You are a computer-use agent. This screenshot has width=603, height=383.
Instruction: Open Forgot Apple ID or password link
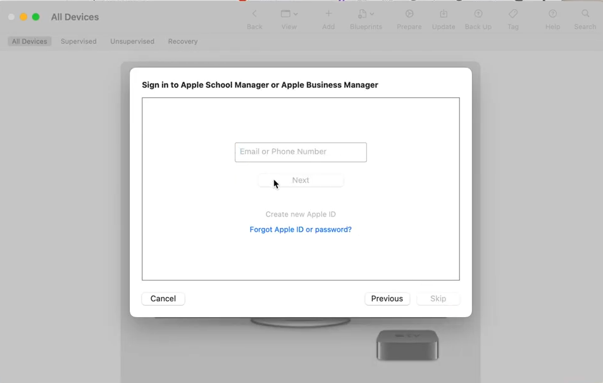pyautogui.click(x=301, y=229)
